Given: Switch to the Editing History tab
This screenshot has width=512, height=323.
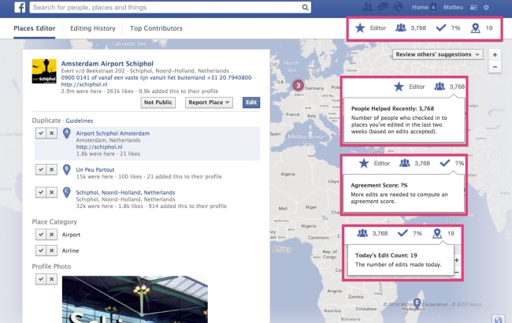Looking at the screenshot, I should (93, 28).
